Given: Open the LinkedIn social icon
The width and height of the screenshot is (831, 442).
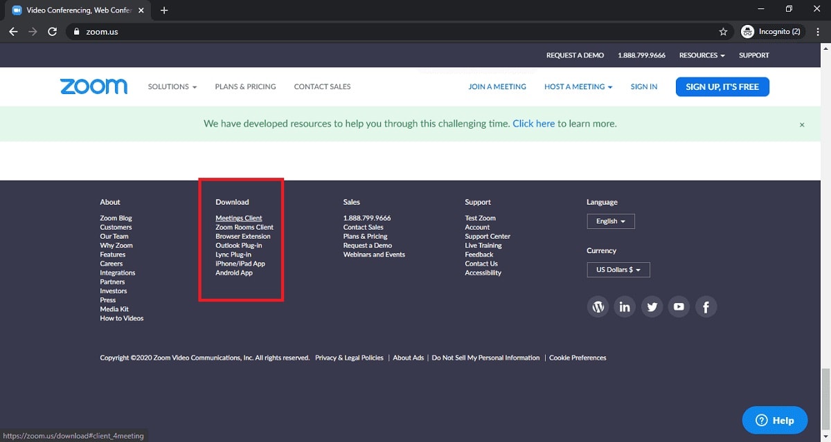Looking at the screenshot, I should [625, 306].
